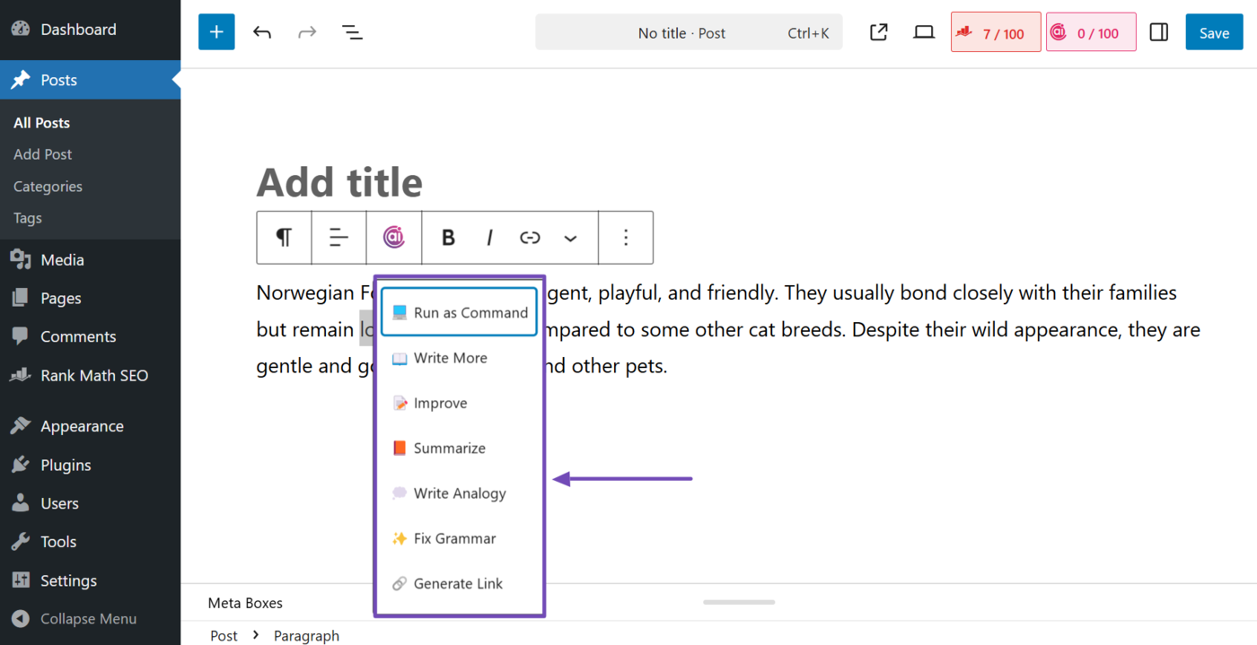1257x645 pixels.
Task: Click the Appearance paintbrush icon
Action: 21,426
